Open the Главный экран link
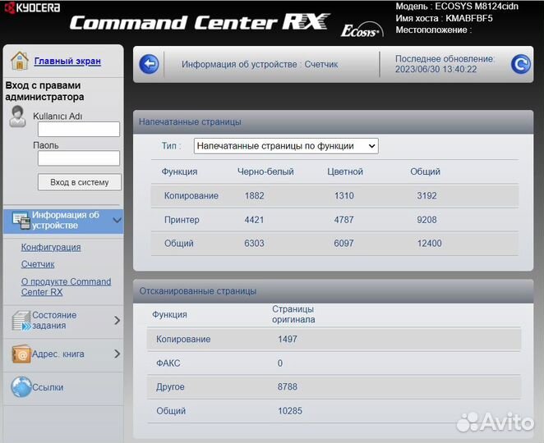Image resolution: width=544 pixels, height=443 pixels. (x=67, y=61)
